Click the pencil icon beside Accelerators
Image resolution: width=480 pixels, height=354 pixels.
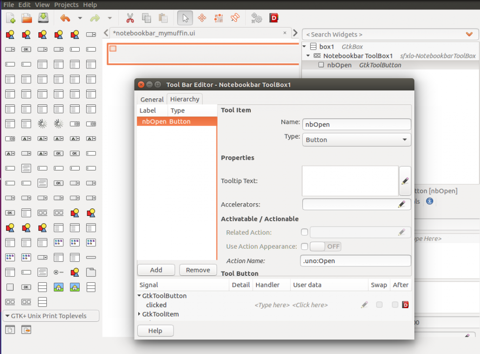coord(402,204)
